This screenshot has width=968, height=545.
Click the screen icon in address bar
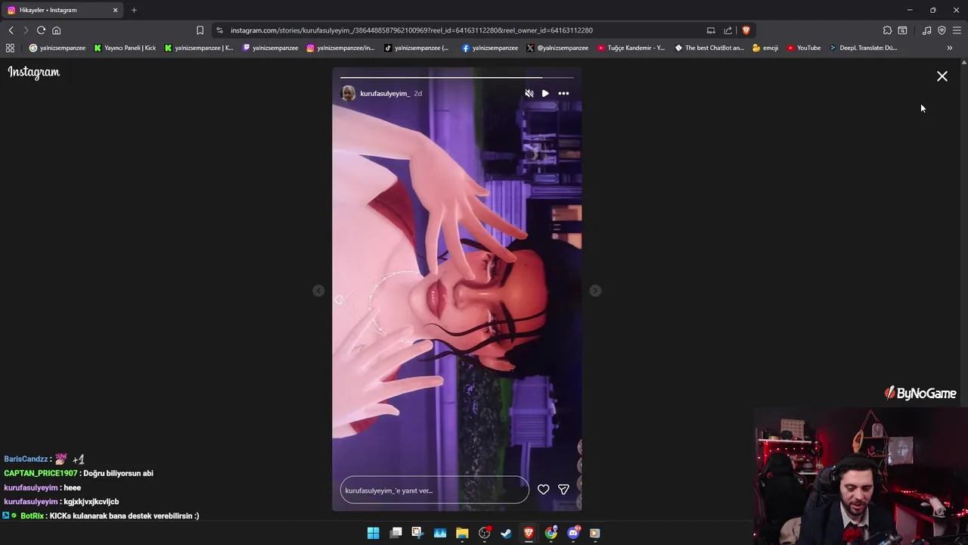(x=711, y=30)
